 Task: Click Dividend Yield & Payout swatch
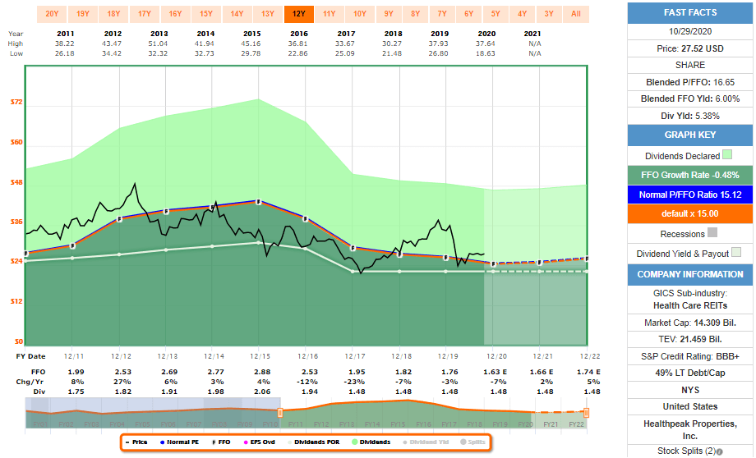[x=736, y=252]
